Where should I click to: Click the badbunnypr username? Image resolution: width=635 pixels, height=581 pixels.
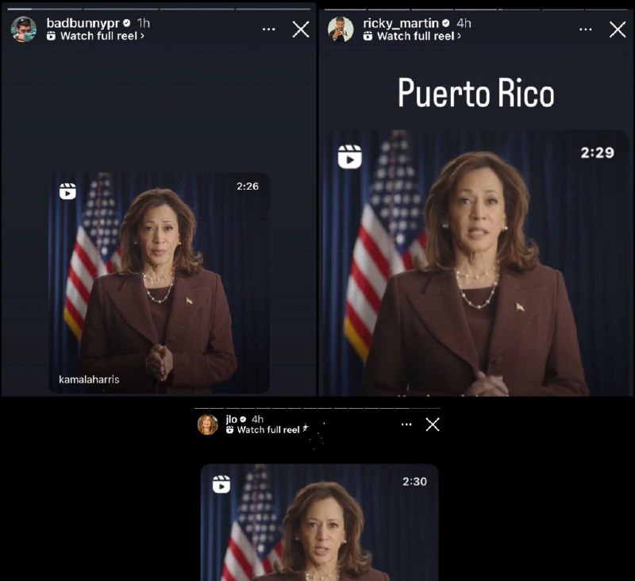(83, 23)
